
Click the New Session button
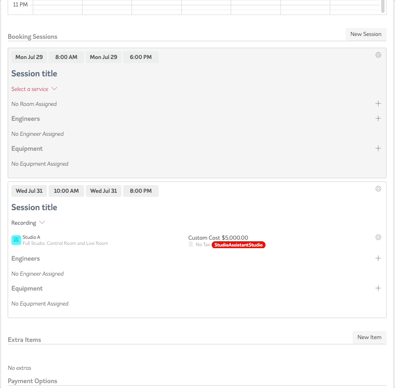click(365, 34)
